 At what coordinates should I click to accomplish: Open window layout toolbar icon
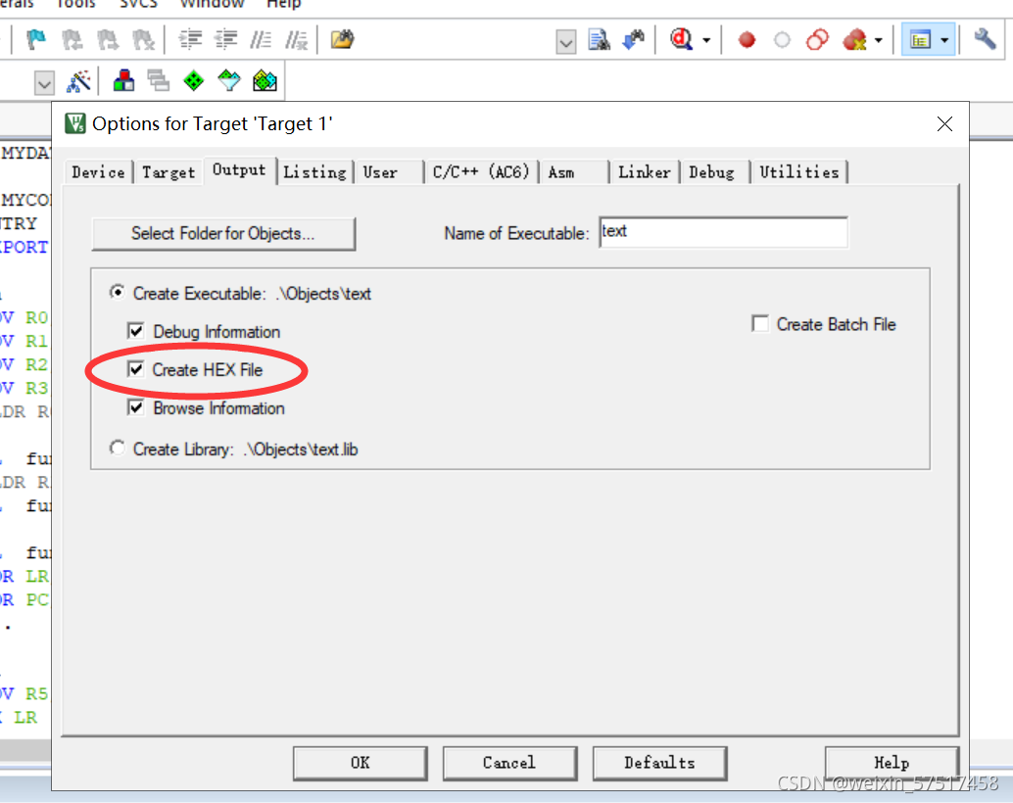point(920,40)
